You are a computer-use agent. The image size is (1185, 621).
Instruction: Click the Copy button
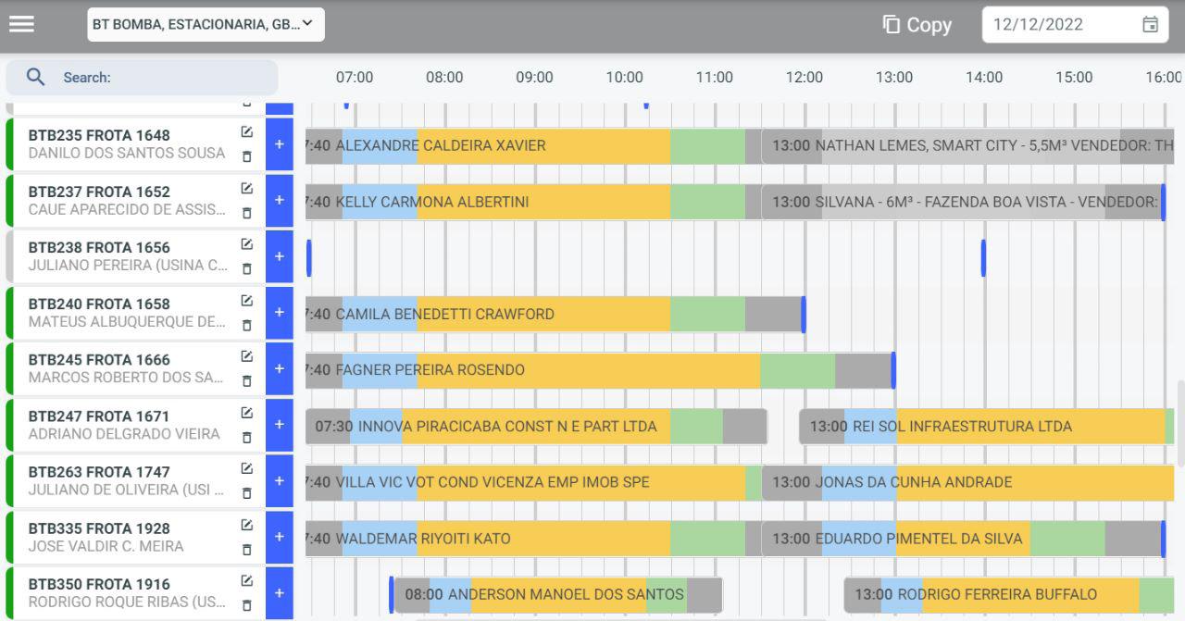(x=917, y=25)
